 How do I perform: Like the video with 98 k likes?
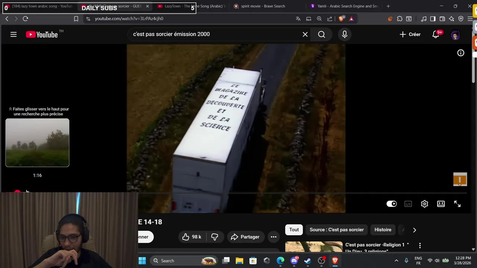coord(192,237)
